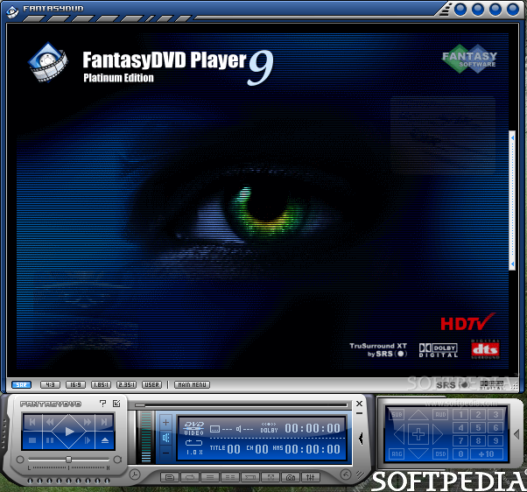This screenshot has width=527, height=492.
Task: Fast-forward with the double-arrow icon
Action: pos(88,422)
